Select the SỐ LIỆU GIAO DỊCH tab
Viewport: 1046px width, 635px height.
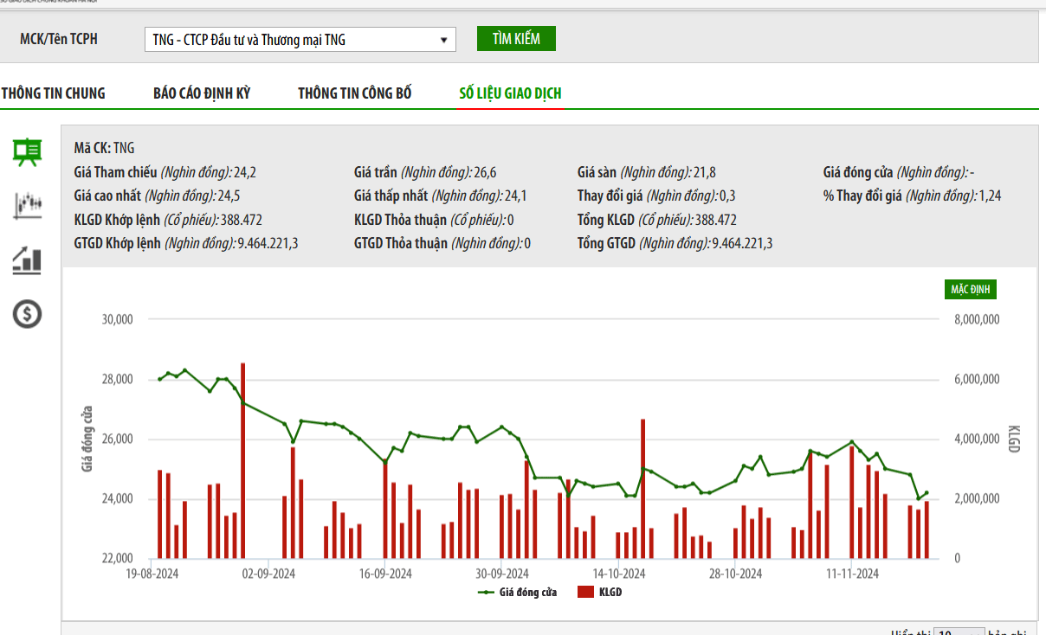(510, 93)
